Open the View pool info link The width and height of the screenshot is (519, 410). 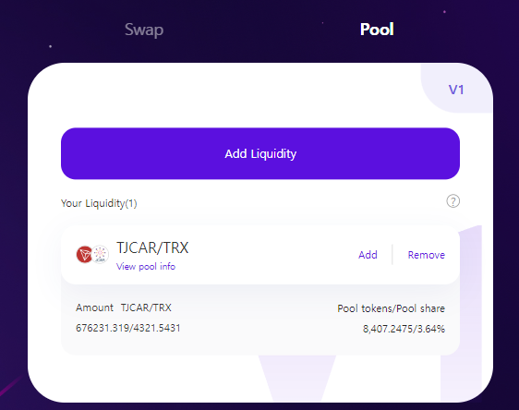pos(146,266)
